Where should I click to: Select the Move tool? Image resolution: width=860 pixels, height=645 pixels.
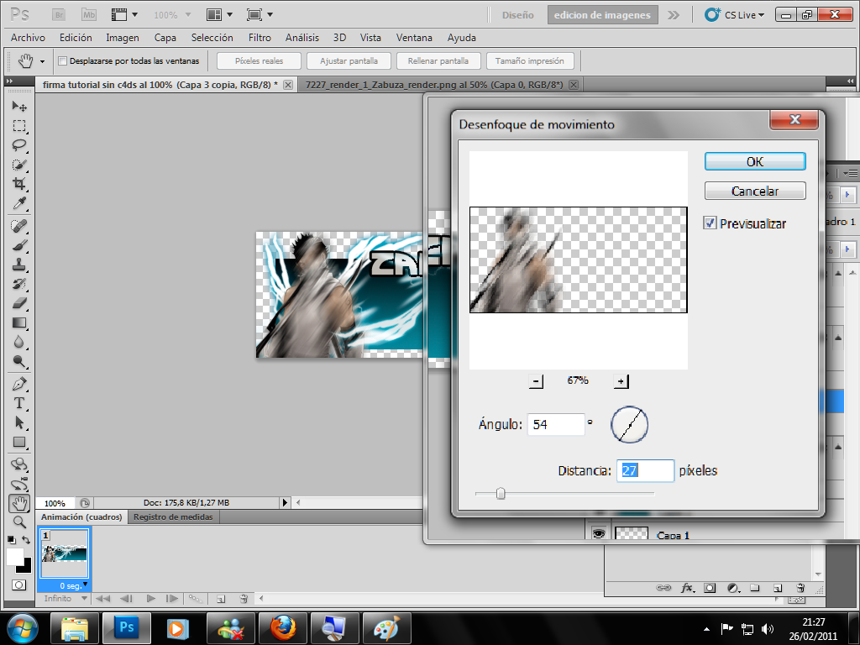tap(19, 106)
